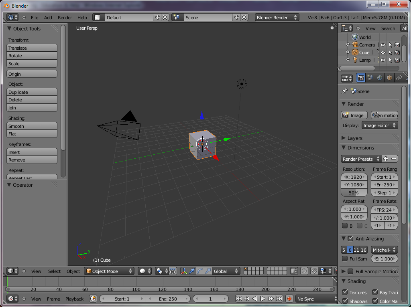Open the Render menu

point(65,18)
